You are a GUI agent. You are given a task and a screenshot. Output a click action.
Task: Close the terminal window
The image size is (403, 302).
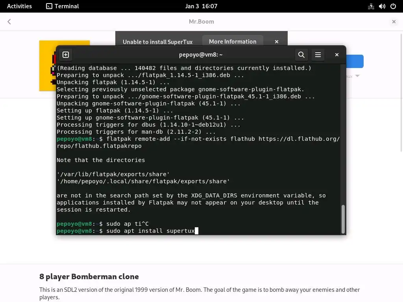[x=337, y=55]
